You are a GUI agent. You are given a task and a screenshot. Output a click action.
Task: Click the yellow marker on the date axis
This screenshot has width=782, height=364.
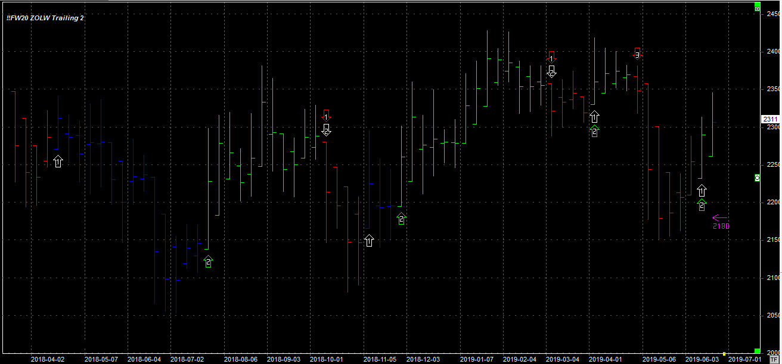(724, 353)
